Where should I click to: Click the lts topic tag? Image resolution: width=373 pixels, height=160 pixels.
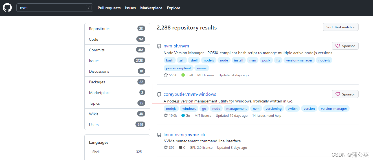(278, 60)
